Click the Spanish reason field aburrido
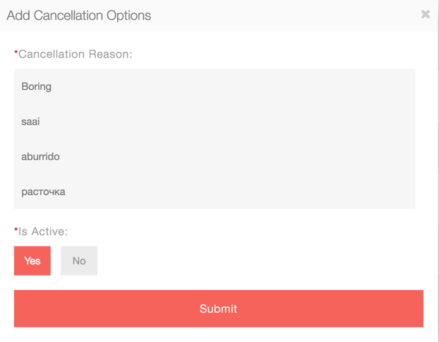Viewport: 439px width, 342px height. (x=214, y=157)
